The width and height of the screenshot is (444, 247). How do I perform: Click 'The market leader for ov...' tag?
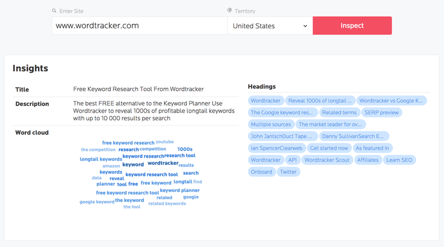(x=330, y=124)
